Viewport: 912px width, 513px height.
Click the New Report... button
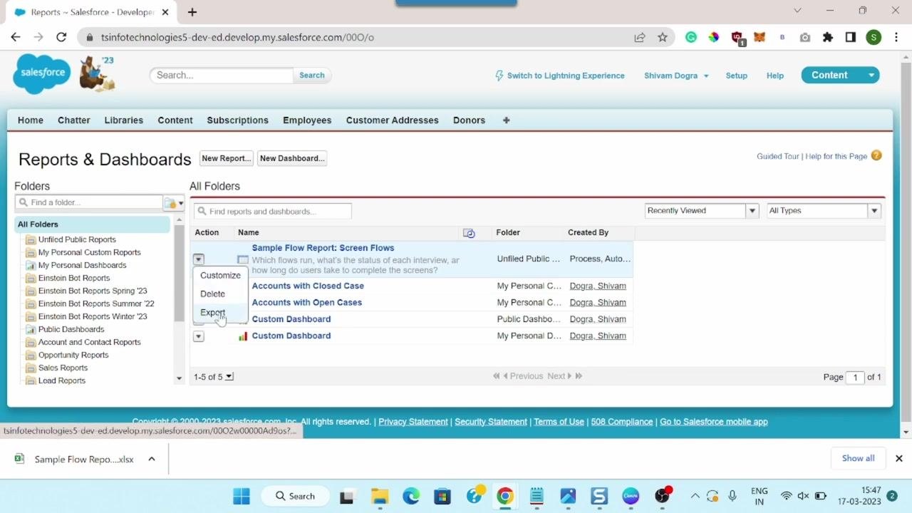coord(226,158)
